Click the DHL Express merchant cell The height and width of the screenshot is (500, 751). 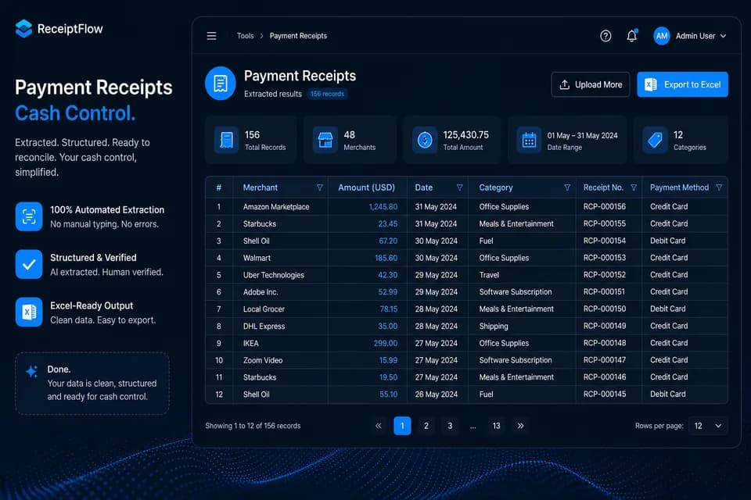point(264,327)
